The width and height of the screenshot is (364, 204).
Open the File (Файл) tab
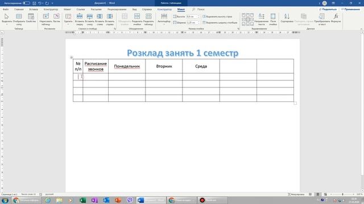(x=6, y=9)
